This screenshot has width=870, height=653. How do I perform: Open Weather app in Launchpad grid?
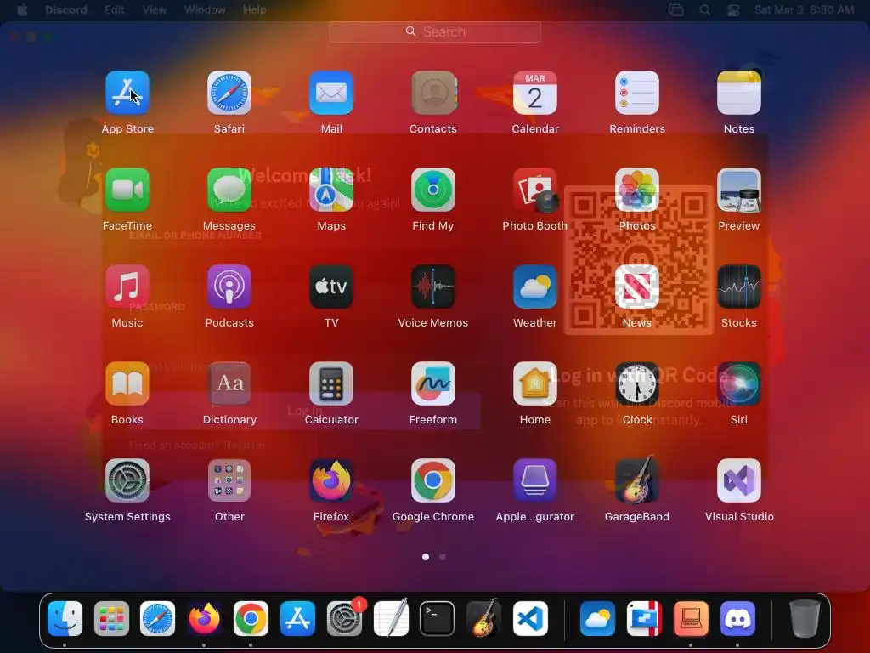(x=535, y=287)
